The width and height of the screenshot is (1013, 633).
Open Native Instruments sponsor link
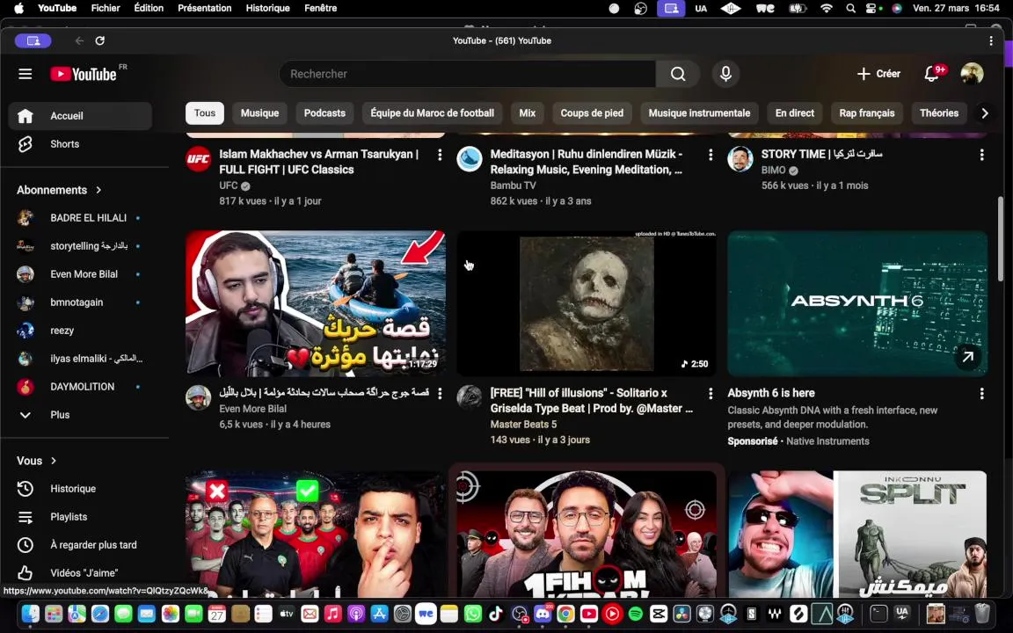pyautogui.click(x=827, y=441)
